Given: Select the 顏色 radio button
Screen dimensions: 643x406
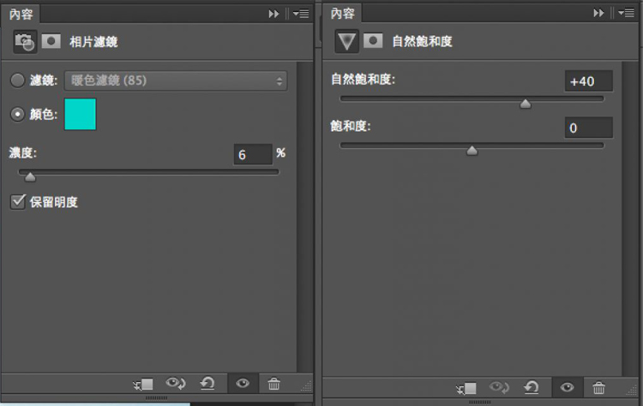Looking at the screenshot, I should (x=18, y=114).
